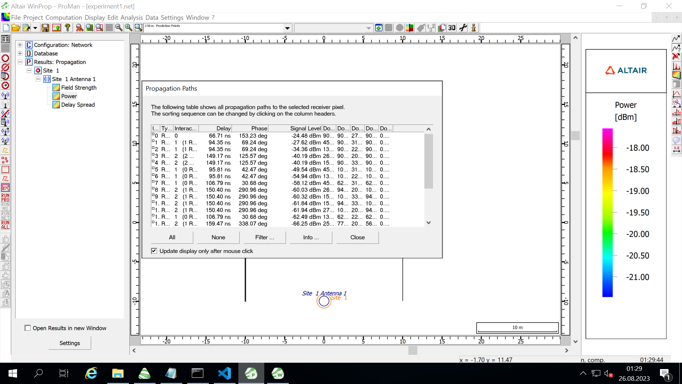Viewport: 682px width, 384px height.
Task: Click the zoom out magnifier icon
Action: (x=119, y=28)
